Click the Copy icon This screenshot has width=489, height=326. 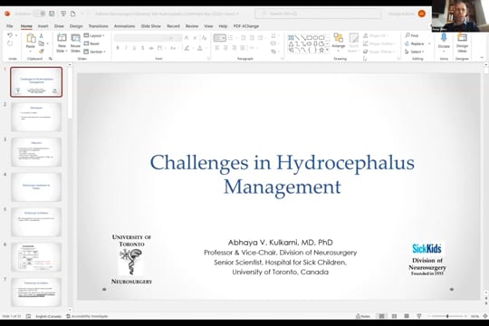41,43
